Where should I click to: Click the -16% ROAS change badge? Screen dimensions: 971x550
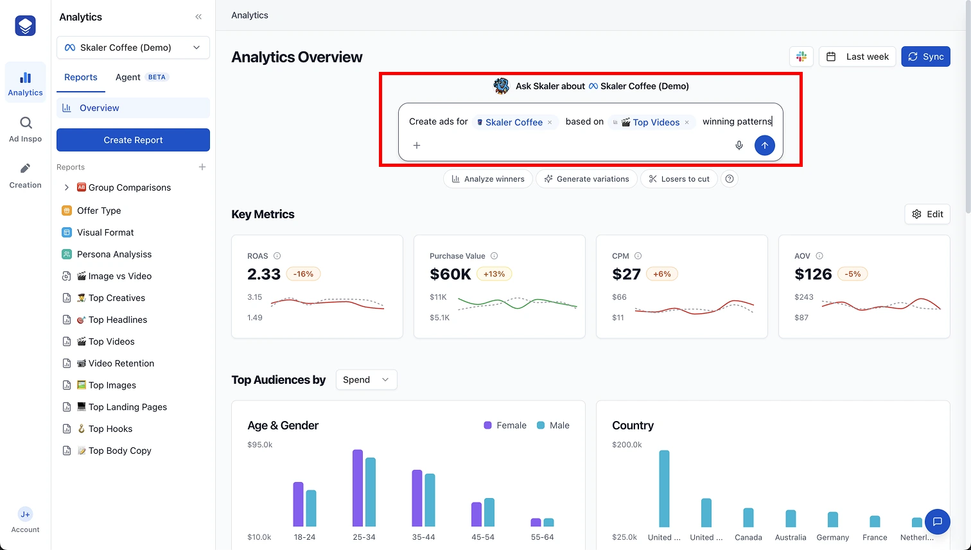coord(303,274)
